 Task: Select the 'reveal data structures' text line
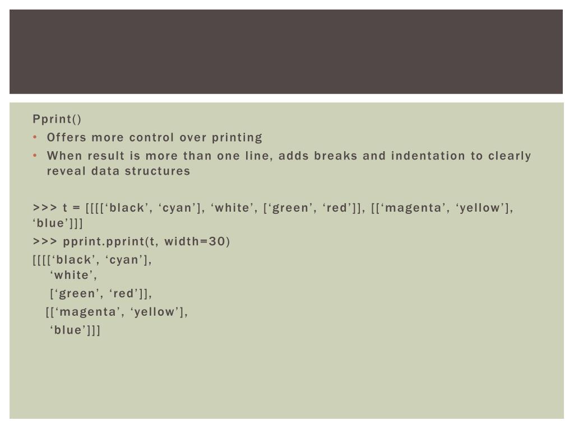click(118, 171)
